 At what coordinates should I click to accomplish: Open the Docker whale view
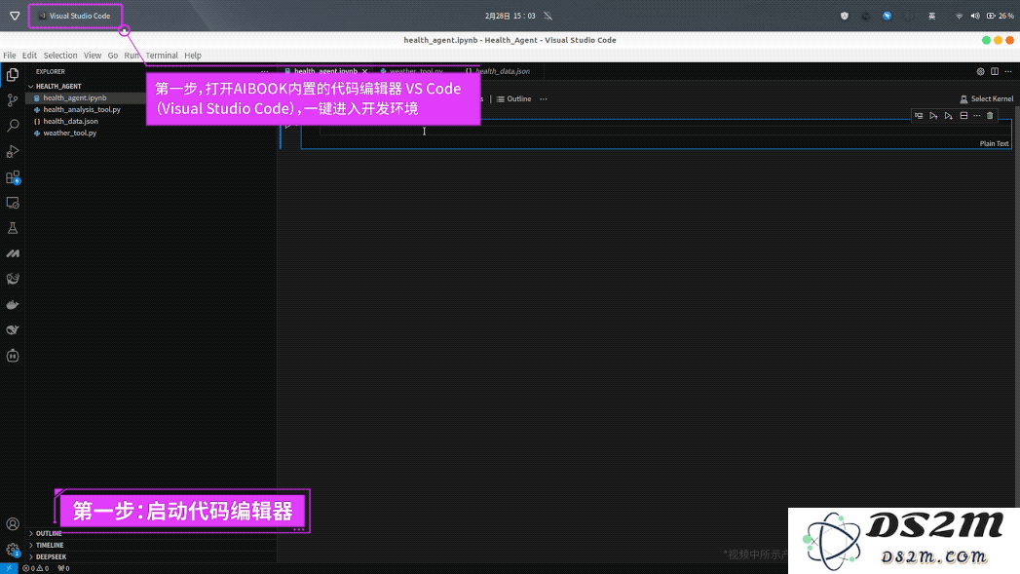coord(13,305)
